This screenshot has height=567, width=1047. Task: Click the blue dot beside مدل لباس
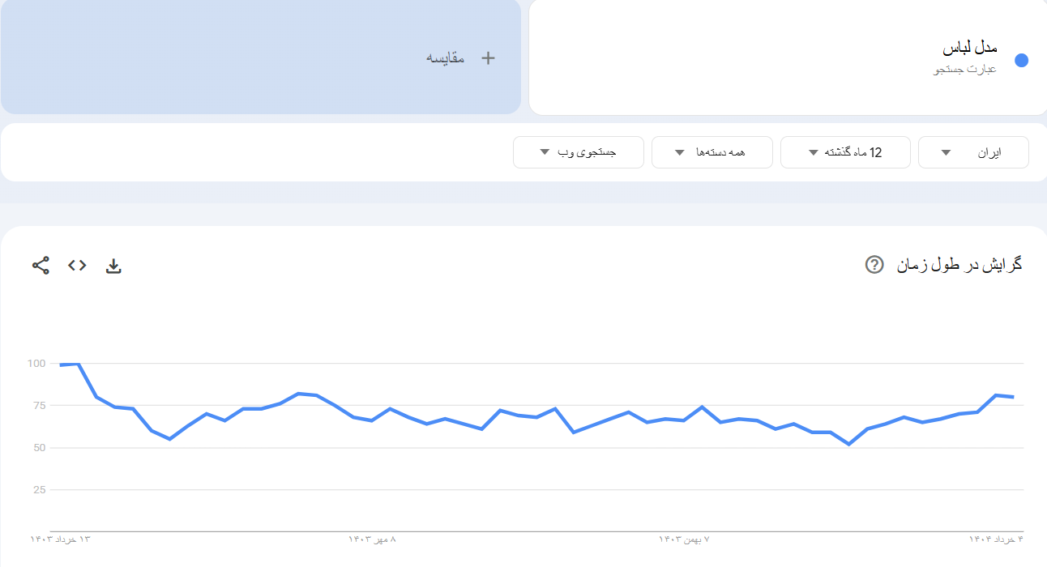coord(1021,61)
